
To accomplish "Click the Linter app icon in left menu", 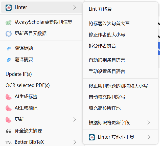I will click(x=9, y=7).
